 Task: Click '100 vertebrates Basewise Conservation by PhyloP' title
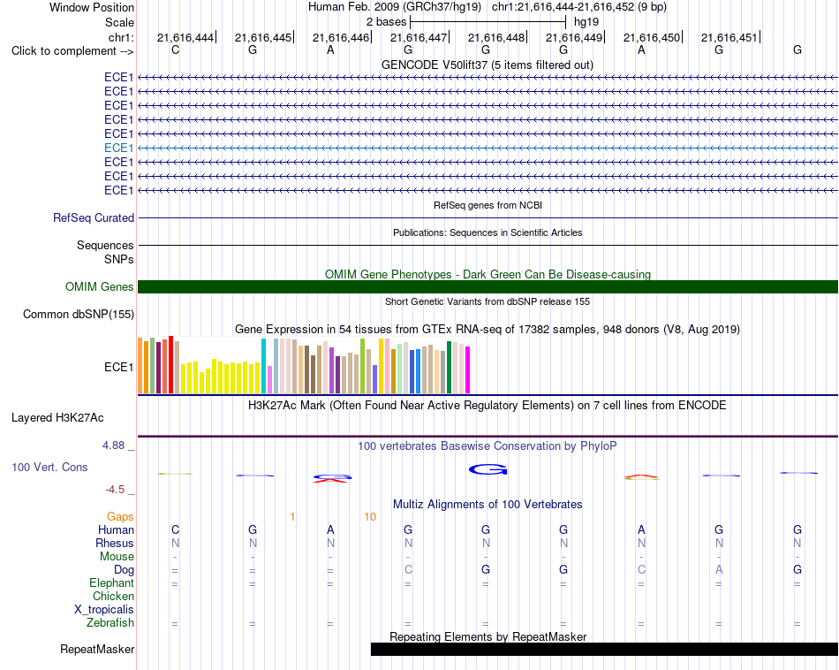click(x=488, y=446)
